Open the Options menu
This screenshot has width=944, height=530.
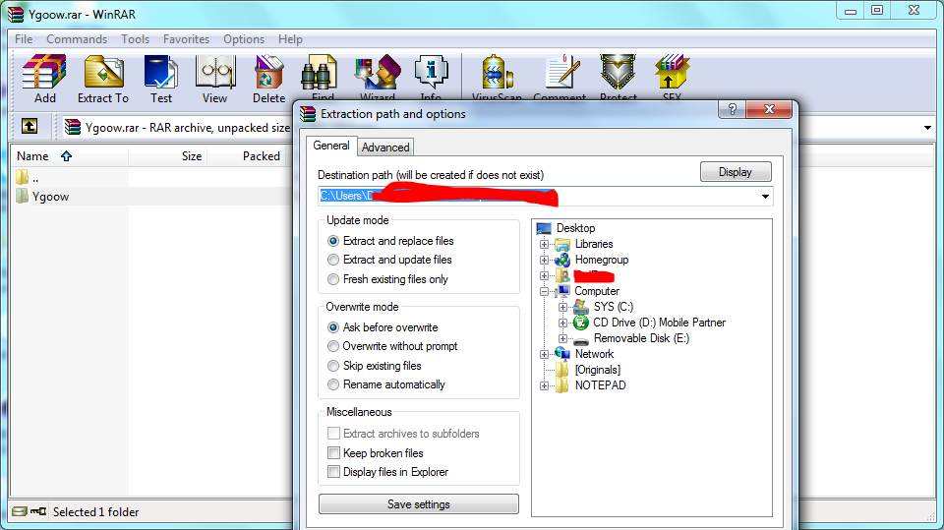[x=244, y=39]
